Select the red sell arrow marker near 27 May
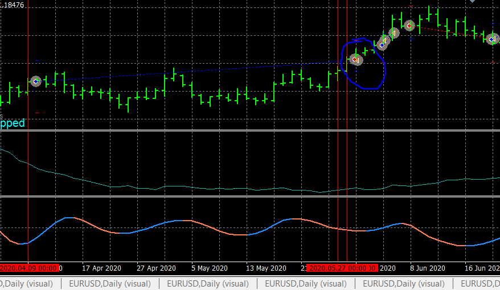Image resolution: width=500 pixels, height=290 pixels. pyautogui.click(x=355, y=60)
